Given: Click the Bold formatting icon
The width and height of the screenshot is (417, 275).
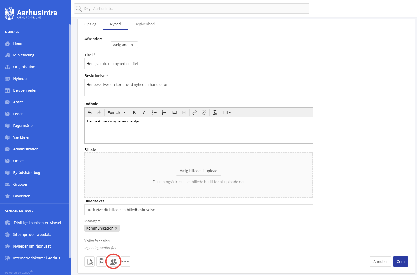Looking at the screenshot, I should click(x=134, y=113).
